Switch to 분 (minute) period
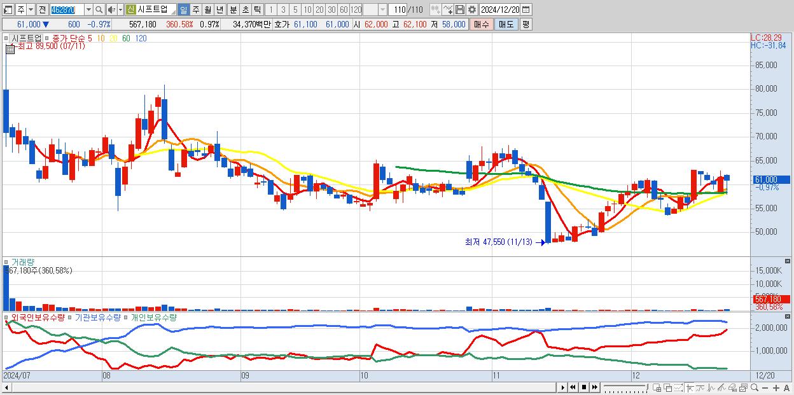This screenshot has width=794, height=395. 233,10
